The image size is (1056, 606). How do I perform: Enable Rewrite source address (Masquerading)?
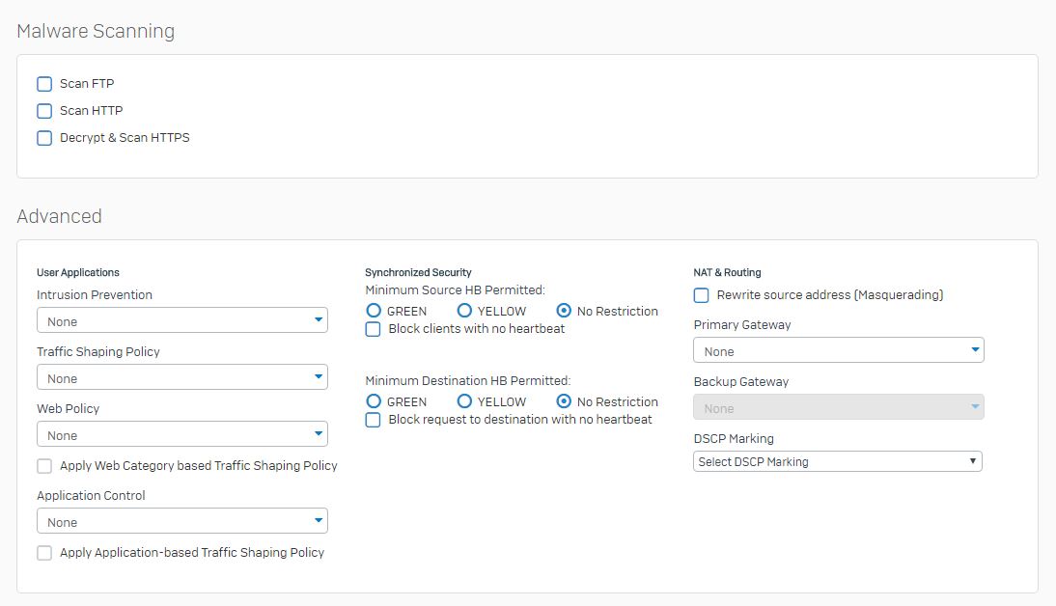pyautogui.click(x=702, y=295)
